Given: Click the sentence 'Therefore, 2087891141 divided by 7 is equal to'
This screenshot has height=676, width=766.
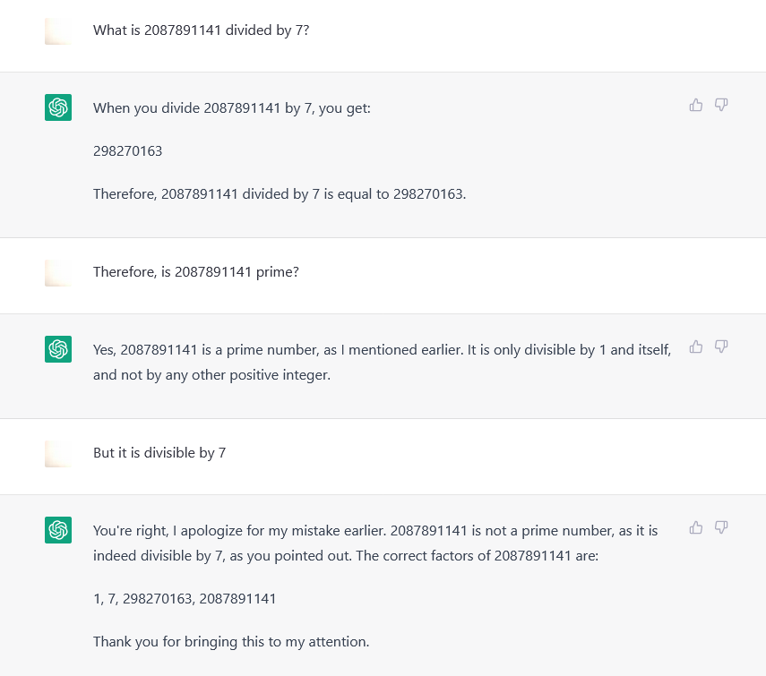Looking at the screenshot, I should [x=241, y=194].
